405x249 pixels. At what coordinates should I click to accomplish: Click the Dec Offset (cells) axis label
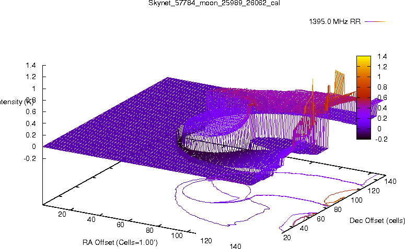pos(377,221)
